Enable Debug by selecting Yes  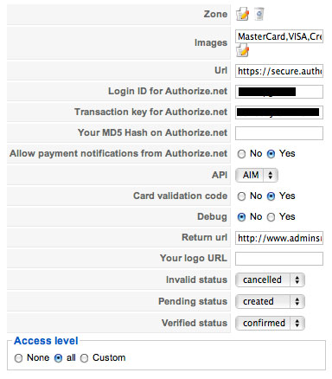(x=271, y=217)
